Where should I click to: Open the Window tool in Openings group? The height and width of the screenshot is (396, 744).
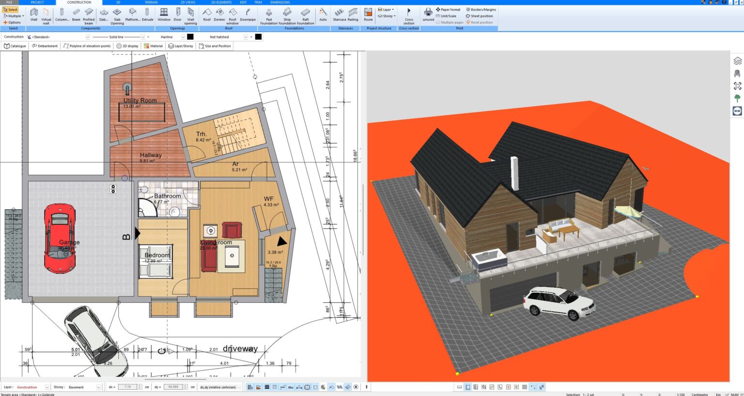tap(164, 15)
